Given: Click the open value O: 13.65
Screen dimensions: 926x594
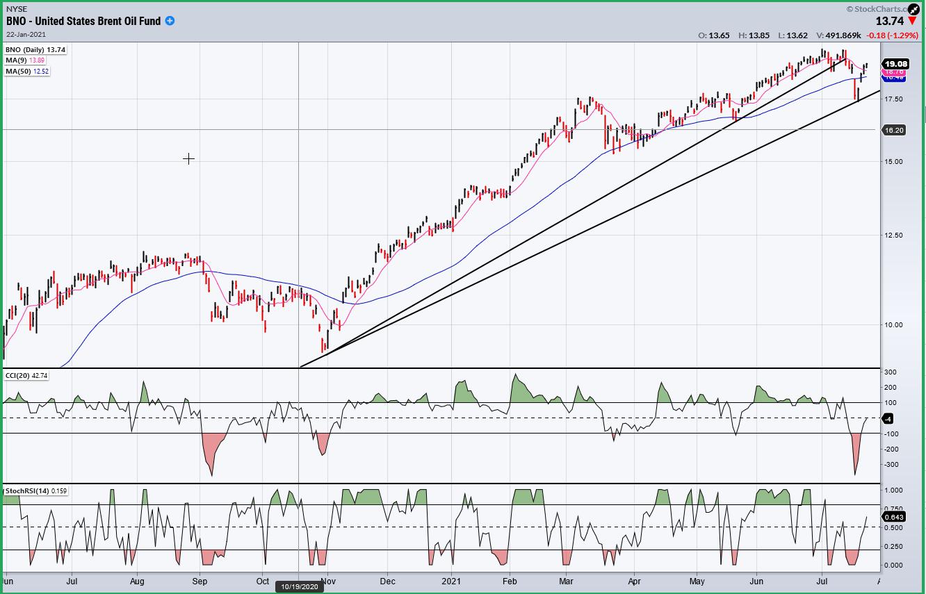Looking at the screenshot, I should coord(715,35).
